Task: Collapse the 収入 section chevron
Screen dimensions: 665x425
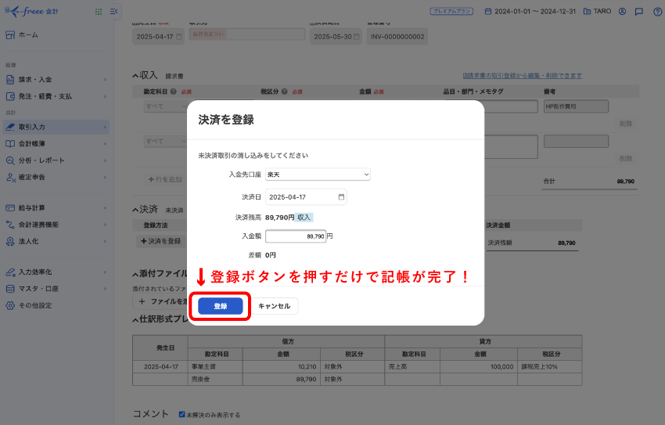Action: [x=135, y=76]
